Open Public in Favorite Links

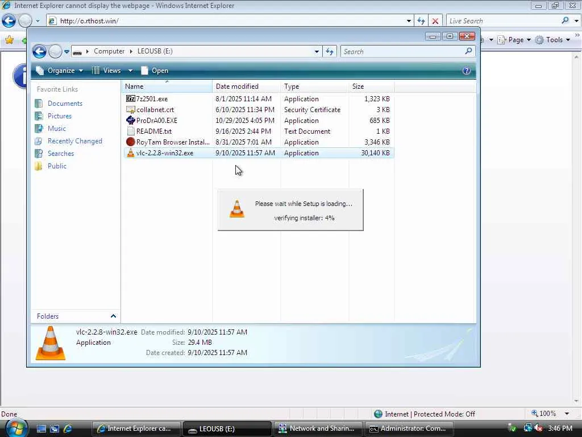pos(57,166)
